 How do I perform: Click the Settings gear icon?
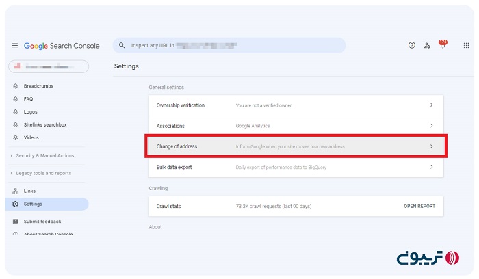(x=16, y=204)
